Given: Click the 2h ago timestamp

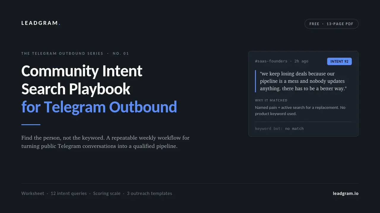Looking at the screenshot, I should [x=301, y=61].
